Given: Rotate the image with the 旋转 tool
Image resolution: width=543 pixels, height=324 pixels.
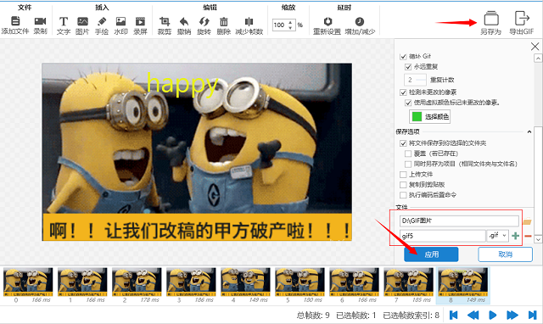Looking at the screenshot, I should [204, 21].
